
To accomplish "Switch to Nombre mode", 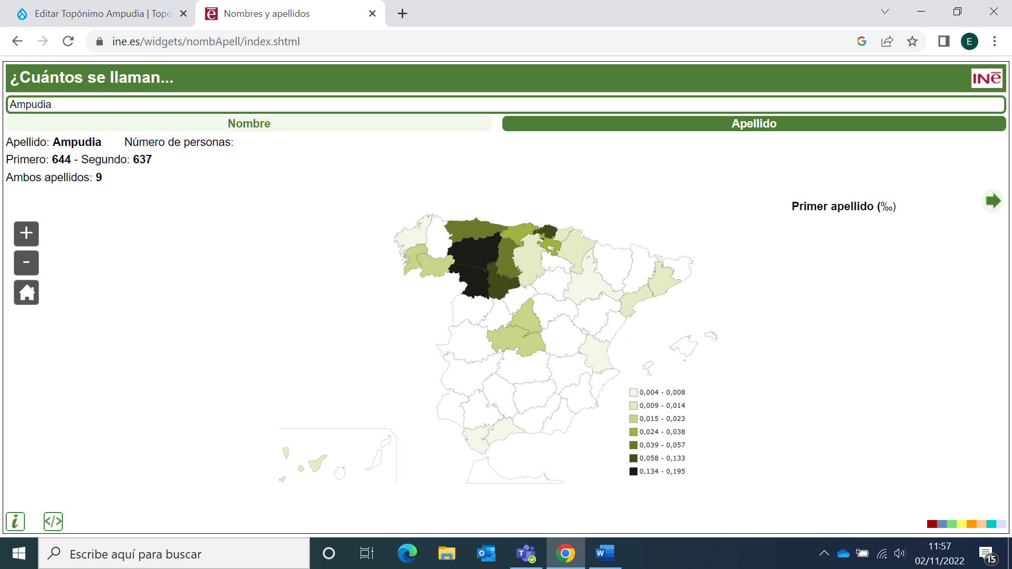I will pos(249,124).
